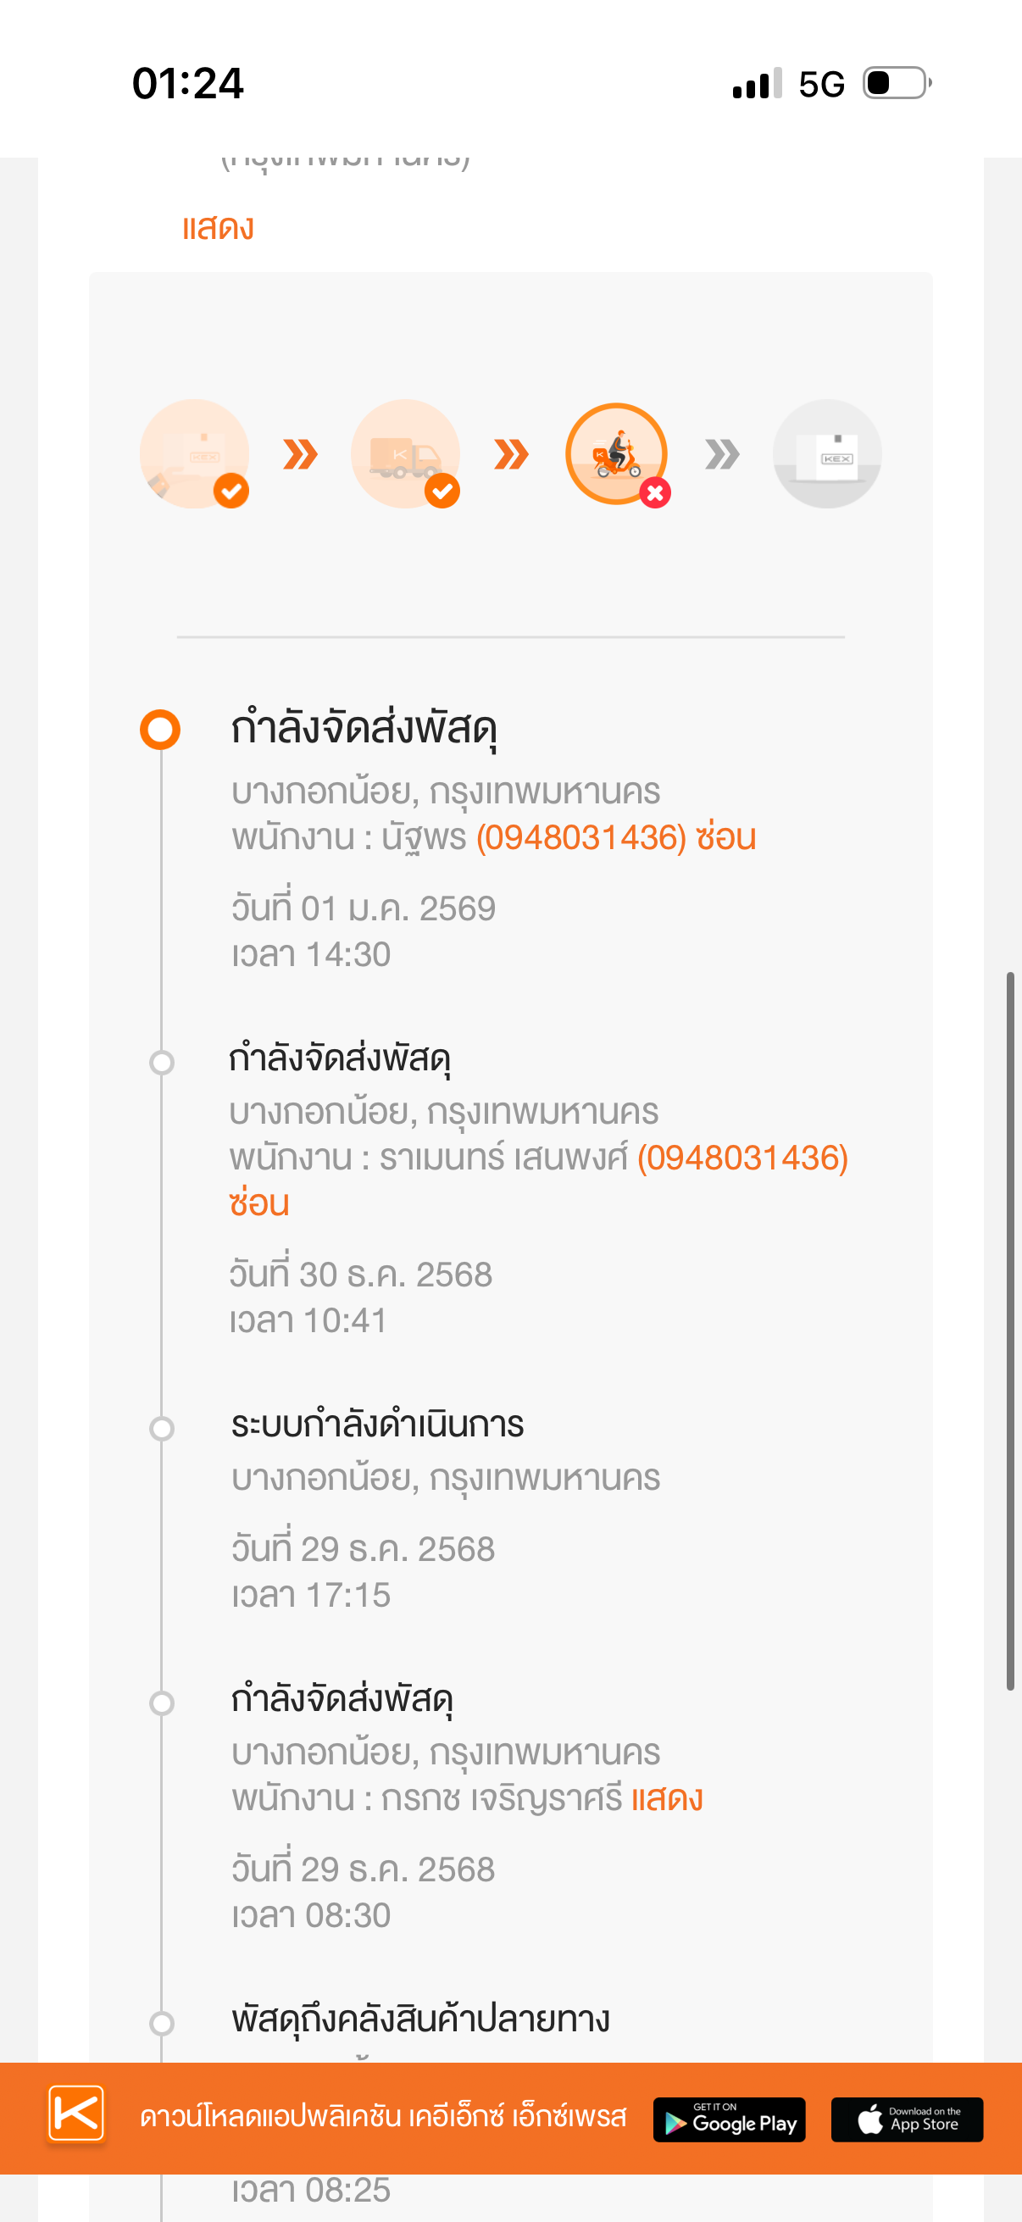Show กรกช เจริญราศรี phone with แสดง
The width and height of the screenshot is (1022, 2222).
coord(667,1798)
